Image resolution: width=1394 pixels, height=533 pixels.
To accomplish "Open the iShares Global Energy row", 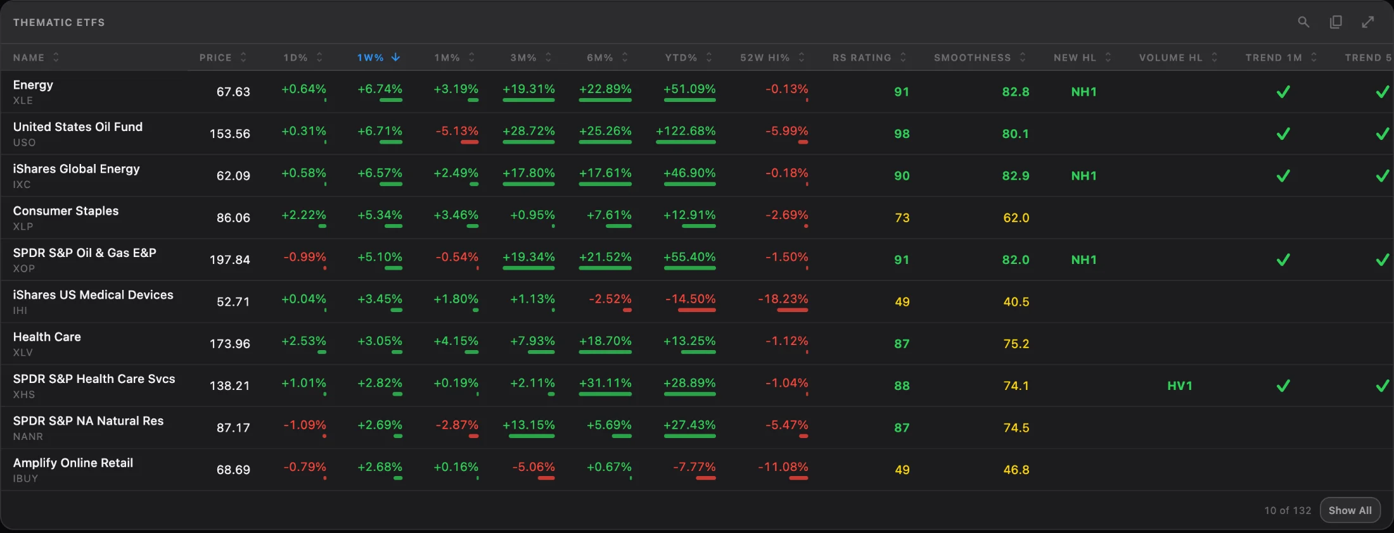I will 697,175.
